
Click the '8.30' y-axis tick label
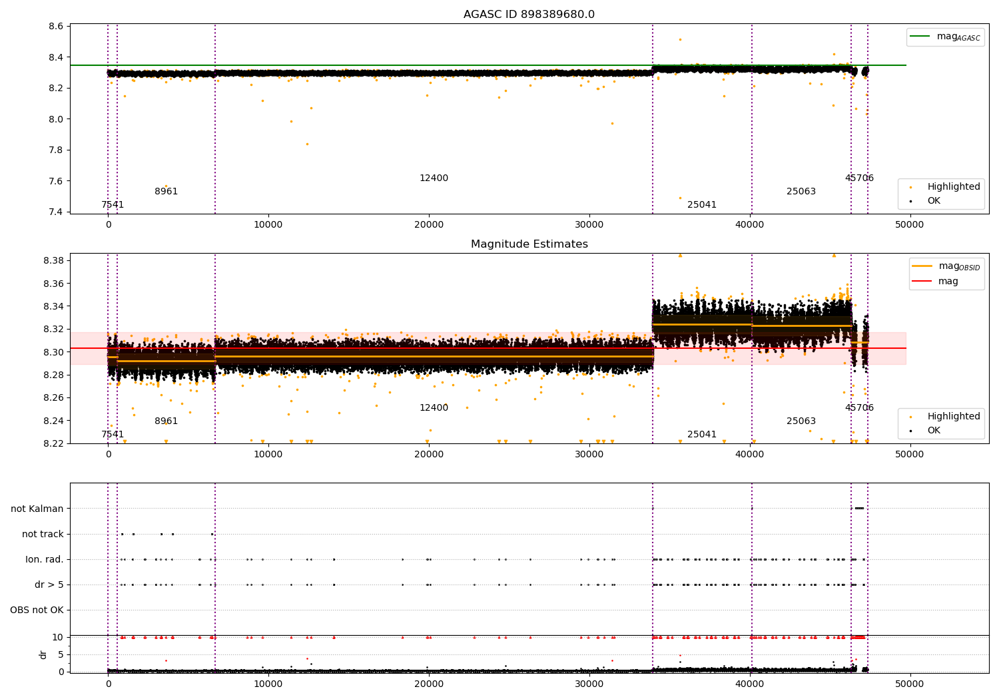coord(54,352)
